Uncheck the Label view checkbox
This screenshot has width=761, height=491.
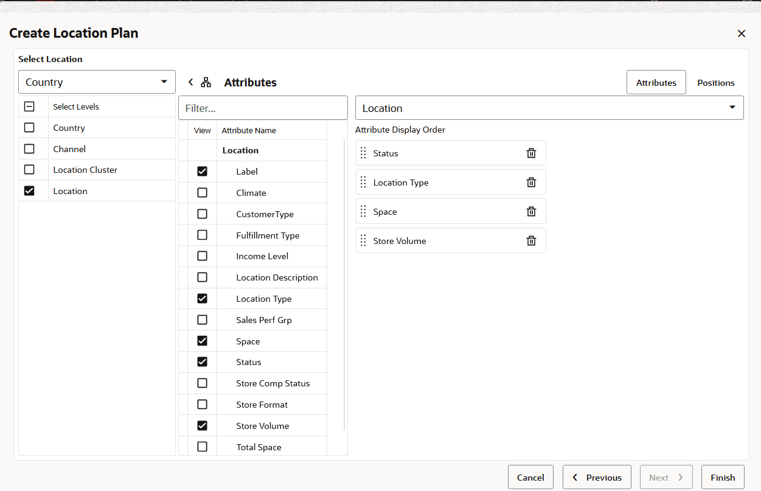202,171
